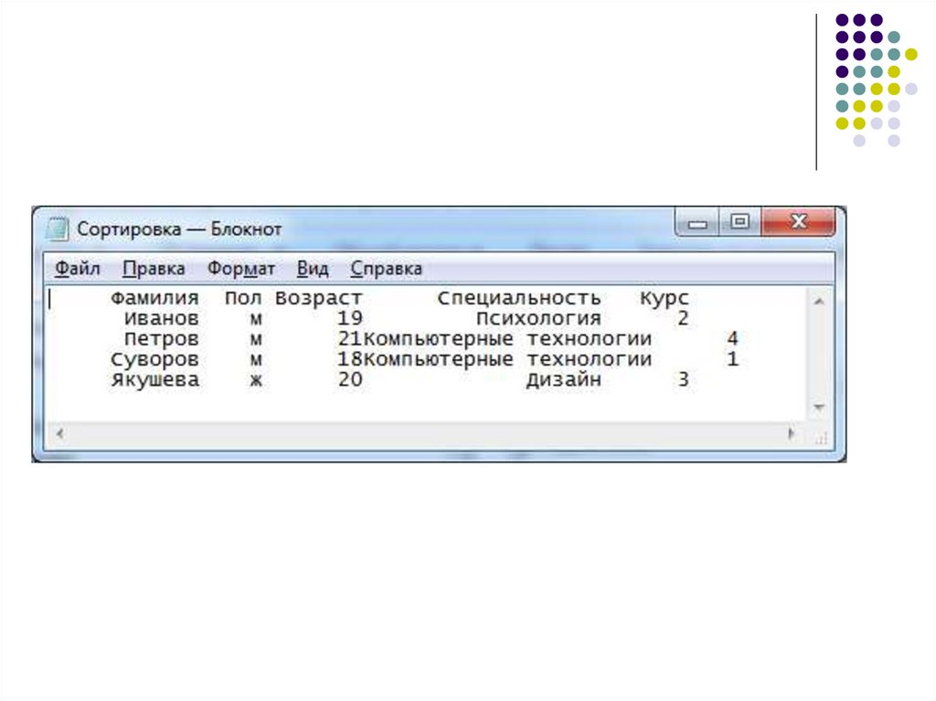The width and height of the screenshot is (936, 701).
Task: Click the Notepad icon in title bar
Action: [58, 228]
